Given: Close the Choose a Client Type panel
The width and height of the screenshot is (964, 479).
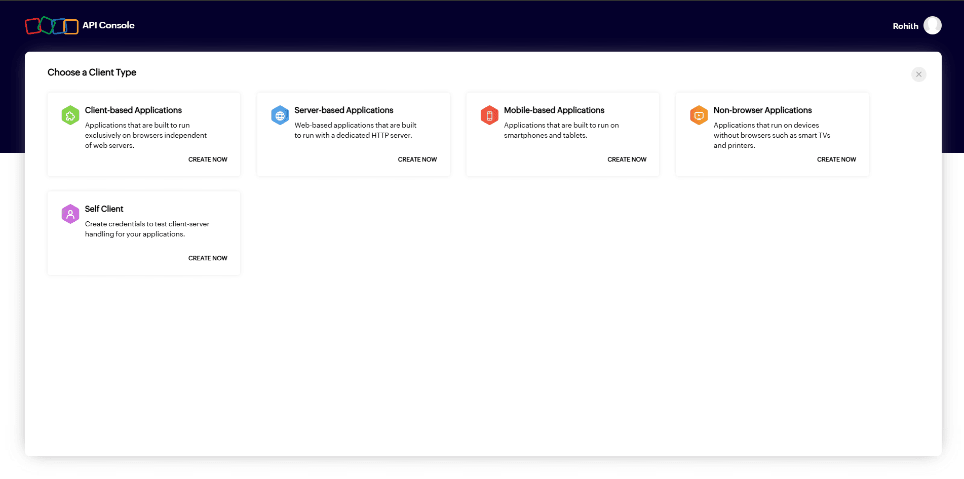Looking at the screenshot, I should [x=918, y=74].
